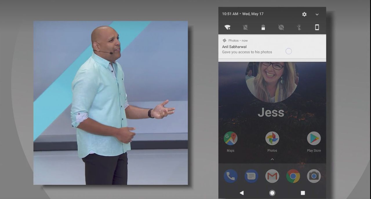Toggle the Do Not Disturb tile
The height and width of the screenshot is (199, 371).
[x=281, y=27]
